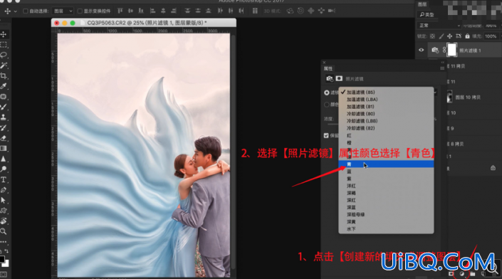
Task: Click the photo filter adjustment icon in Properties
Action: click(x=330, y=78)
